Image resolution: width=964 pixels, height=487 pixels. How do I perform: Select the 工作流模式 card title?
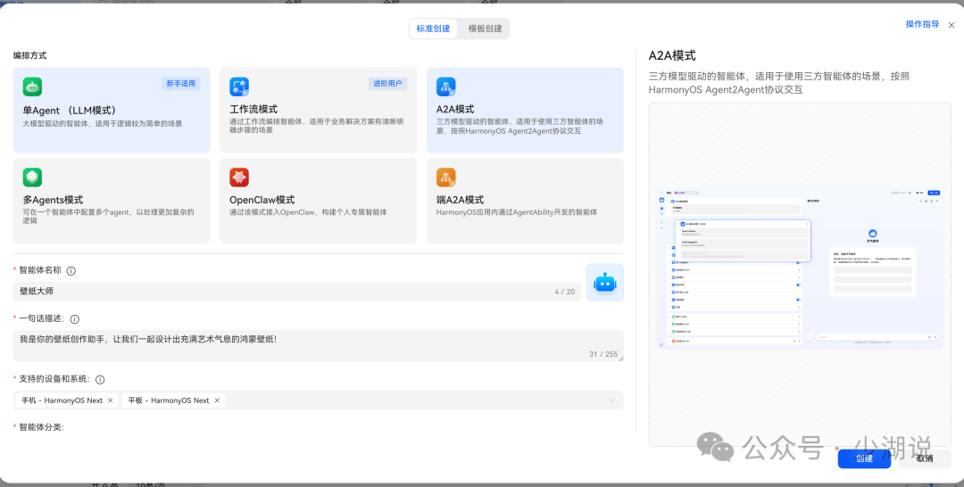coord(253,110)
